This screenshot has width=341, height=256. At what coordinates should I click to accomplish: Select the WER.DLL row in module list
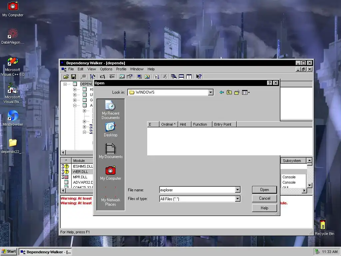pos(77,172)
